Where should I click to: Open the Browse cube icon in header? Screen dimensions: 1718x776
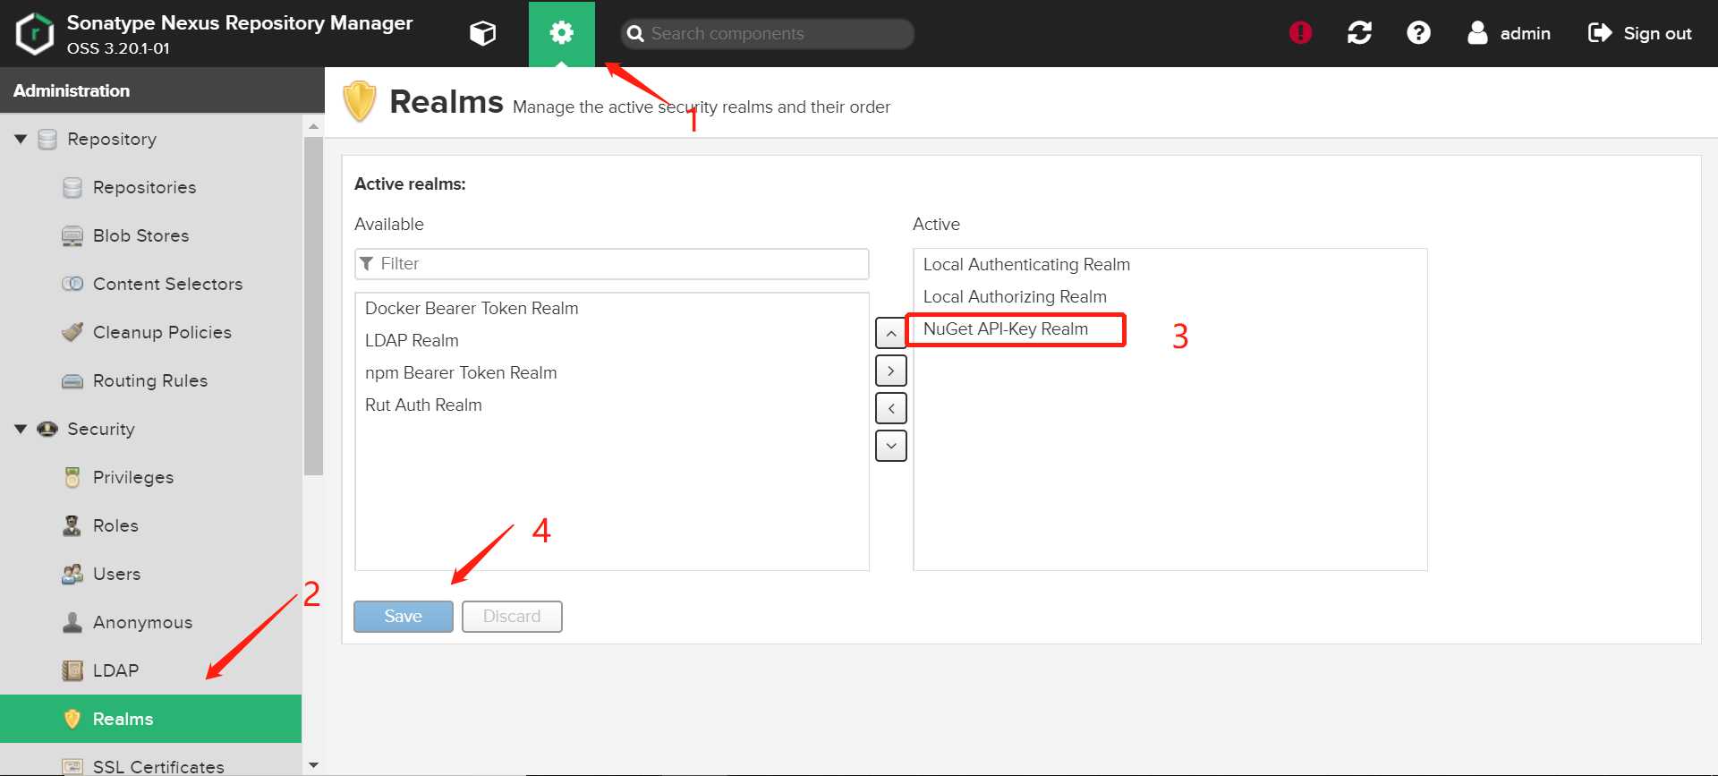482,34
